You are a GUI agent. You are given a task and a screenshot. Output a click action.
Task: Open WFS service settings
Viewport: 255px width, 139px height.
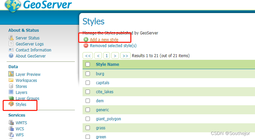[19, 135]
